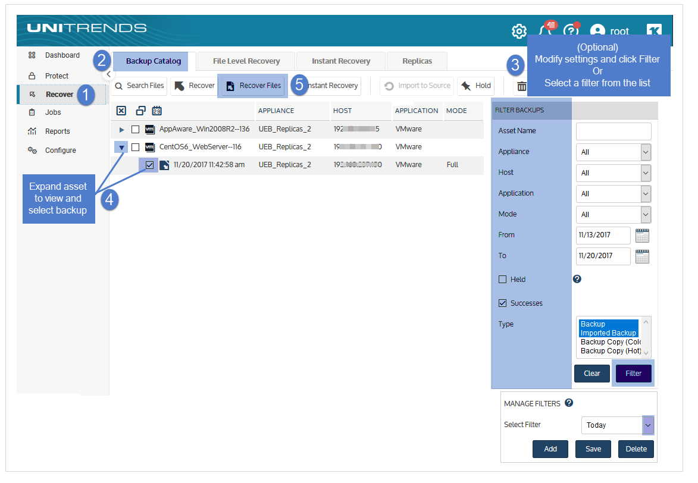Sort by the APPLIANCE column header
698x483 pixels.
click(x=276, y=111)
